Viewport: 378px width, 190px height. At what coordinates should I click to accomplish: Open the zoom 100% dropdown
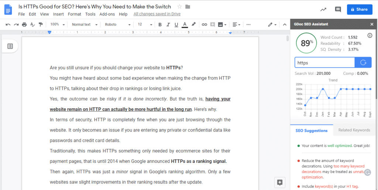pos(58,25)
